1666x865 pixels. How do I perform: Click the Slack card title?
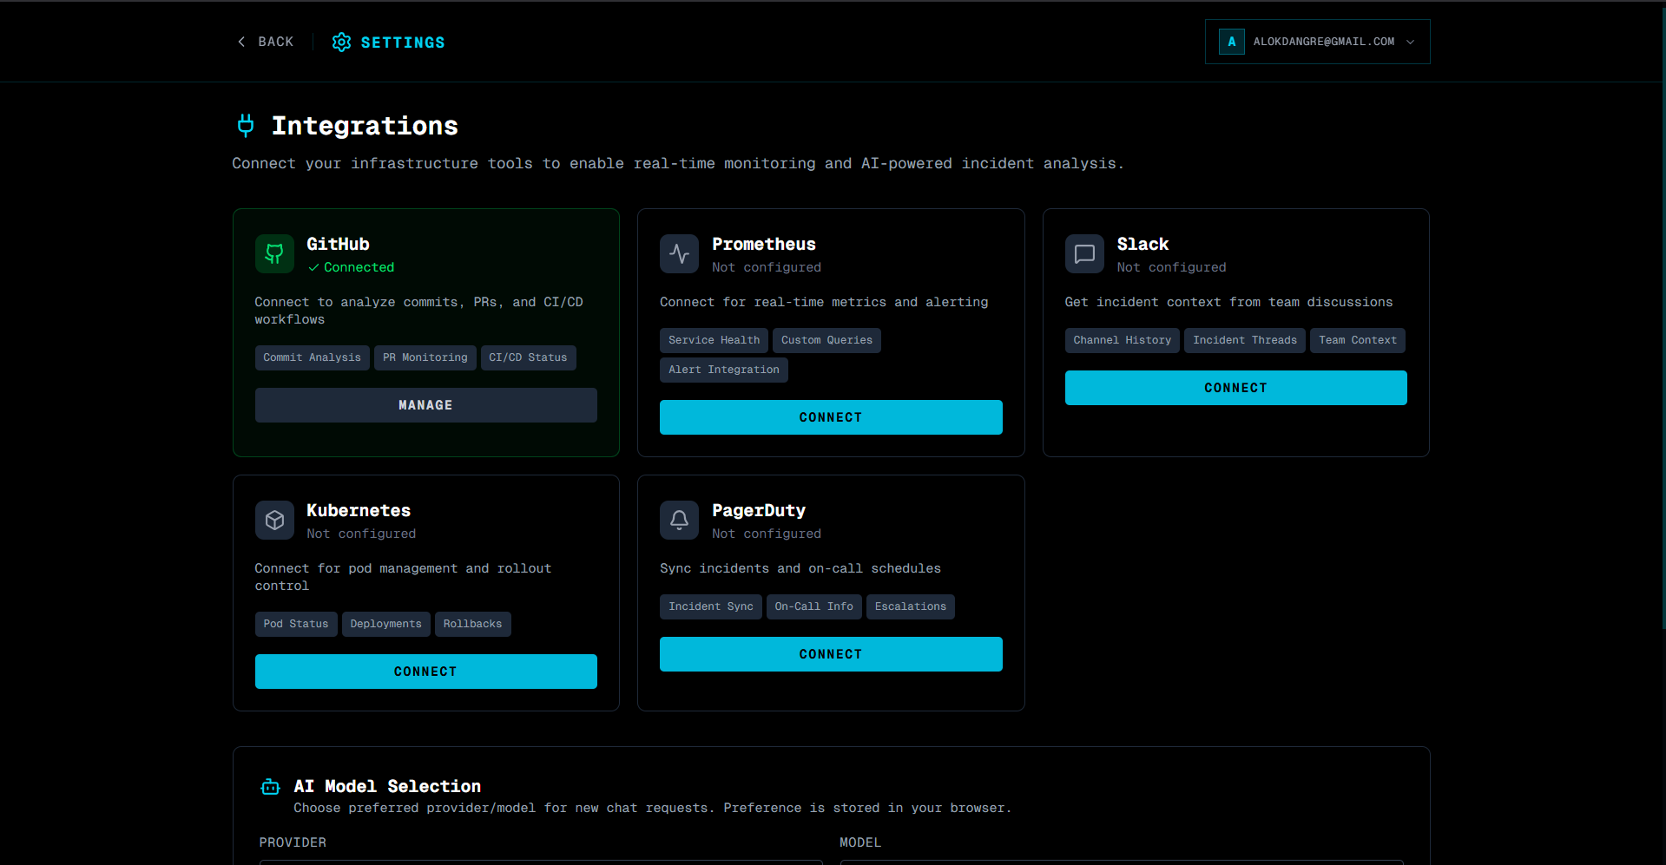(1143, 245)
